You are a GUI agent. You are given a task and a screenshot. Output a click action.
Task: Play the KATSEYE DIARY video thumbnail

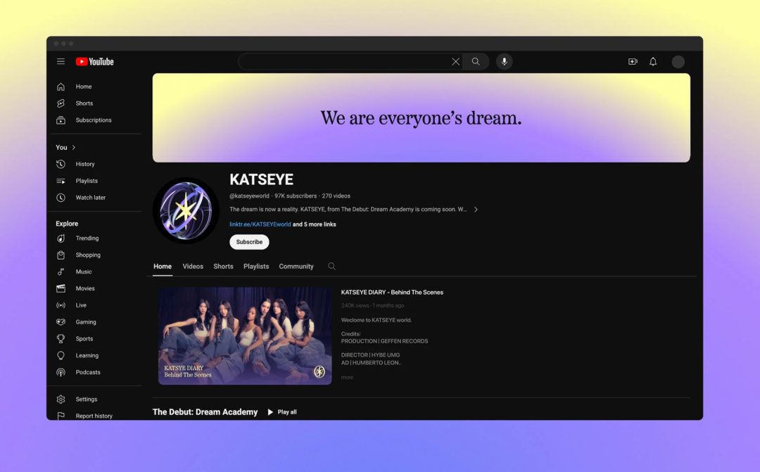245,336
